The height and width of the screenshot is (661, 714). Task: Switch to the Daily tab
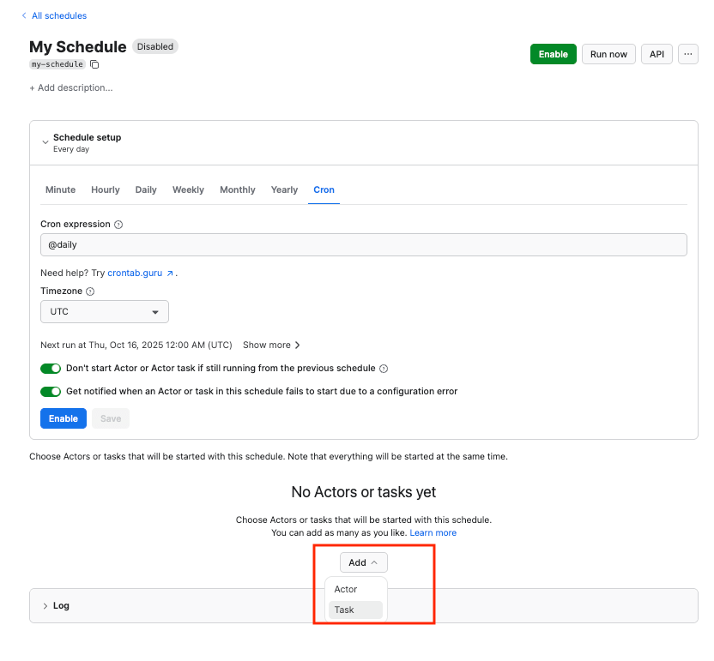click(x=146, y=189)
